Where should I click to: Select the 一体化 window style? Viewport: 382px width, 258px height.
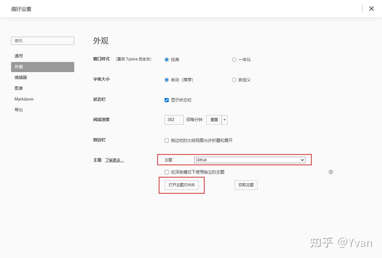pyautogui.click(x=234, y=59)
